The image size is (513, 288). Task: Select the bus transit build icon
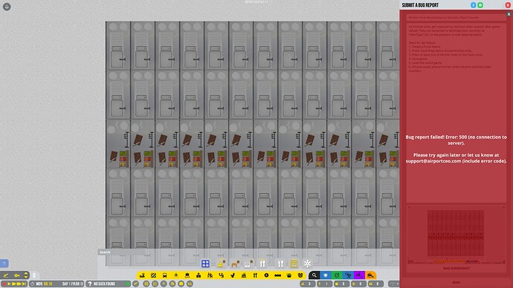pos(164,275)
